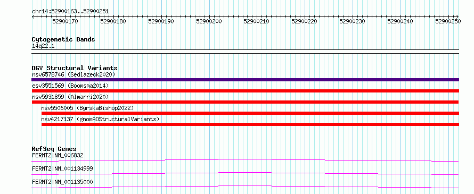Click ruler coordinate 52900240
Viewport: 474px width, 194px height.
[x=401, y=21]
